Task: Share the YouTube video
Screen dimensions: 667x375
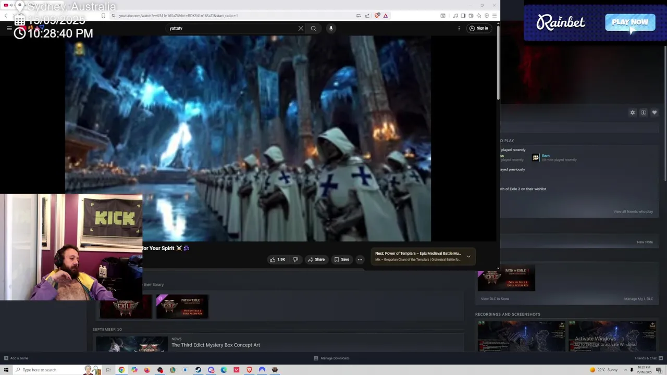Action: coord(316,259)
